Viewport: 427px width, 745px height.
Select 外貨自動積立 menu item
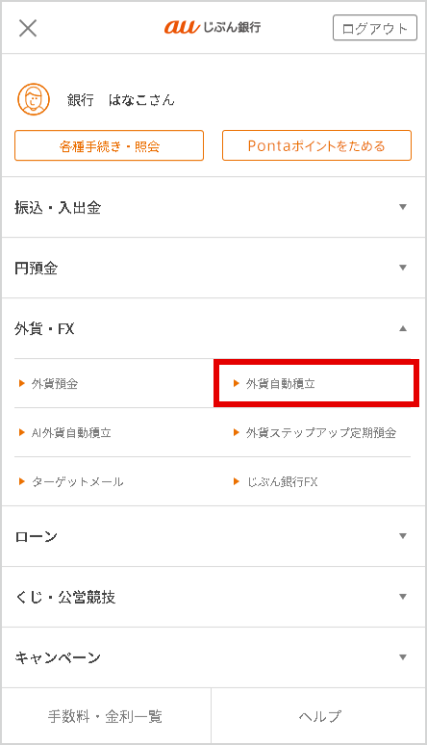(316, 383)
